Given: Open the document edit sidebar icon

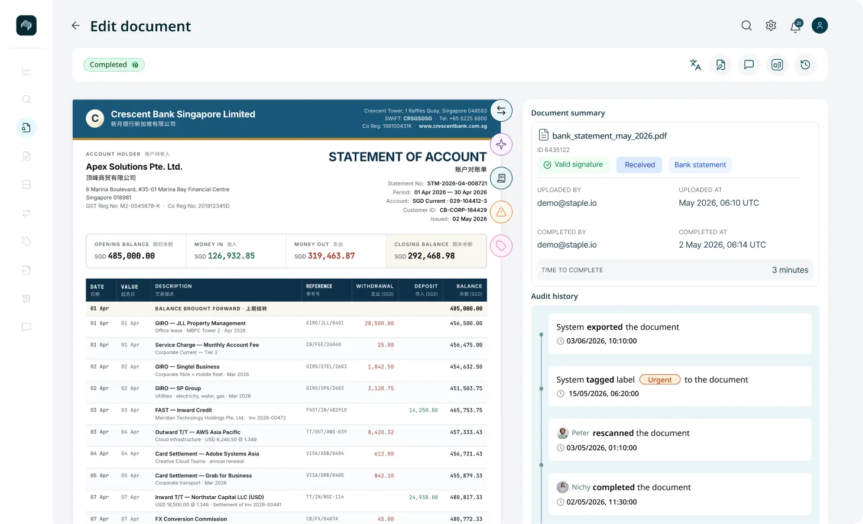Looking at the screenshot, I should click(26, 156).
